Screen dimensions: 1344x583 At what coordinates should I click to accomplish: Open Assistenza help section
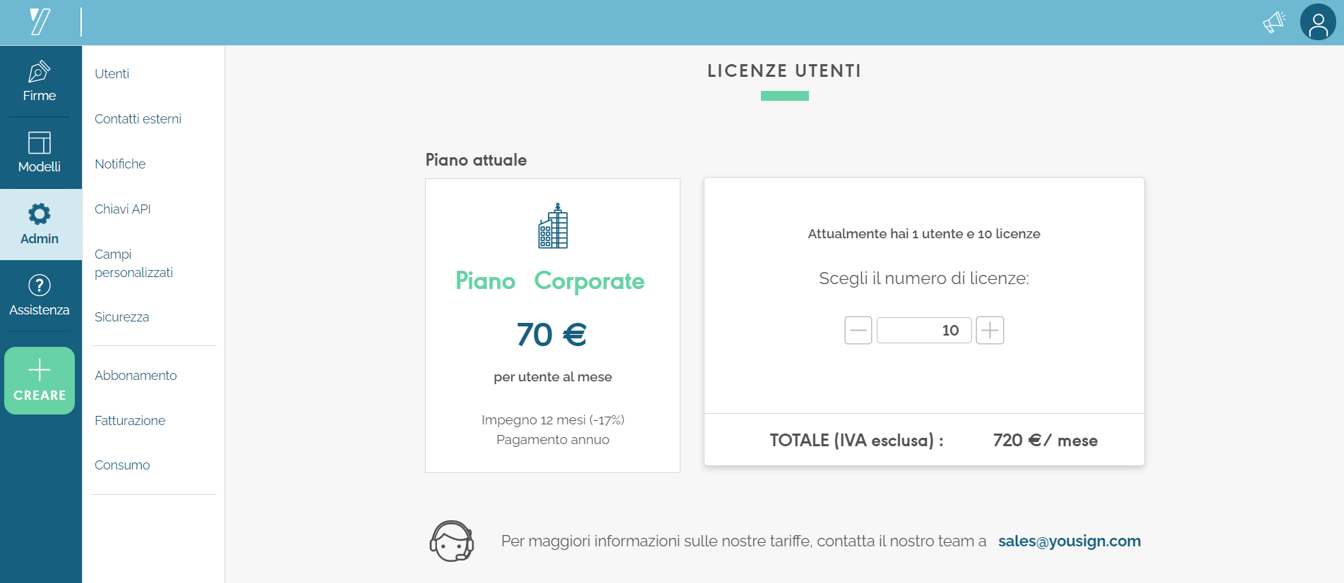[x=40, y=295]
